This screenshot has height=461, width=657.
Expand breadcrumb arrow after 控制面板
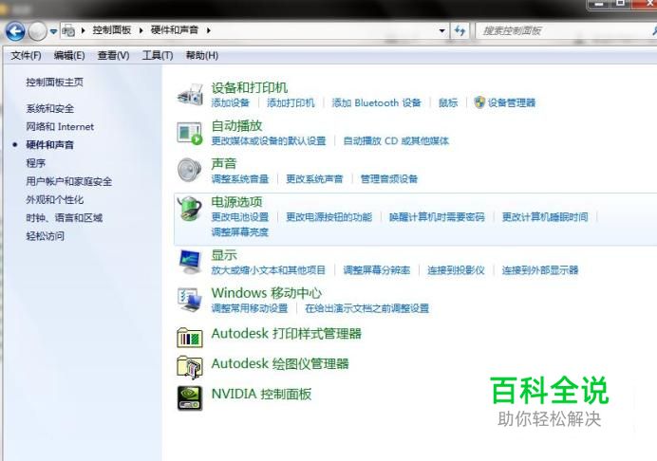[141, 30]
